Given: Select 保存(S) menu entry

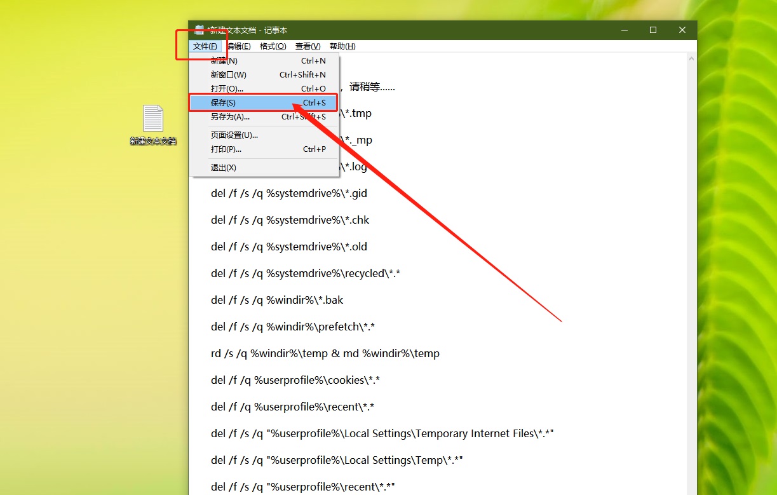Looking at the screenshot, I should click(x=264, y=103).
